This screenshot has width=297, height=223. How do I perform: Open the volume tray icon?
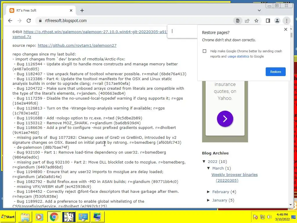(x=269, y=217)
